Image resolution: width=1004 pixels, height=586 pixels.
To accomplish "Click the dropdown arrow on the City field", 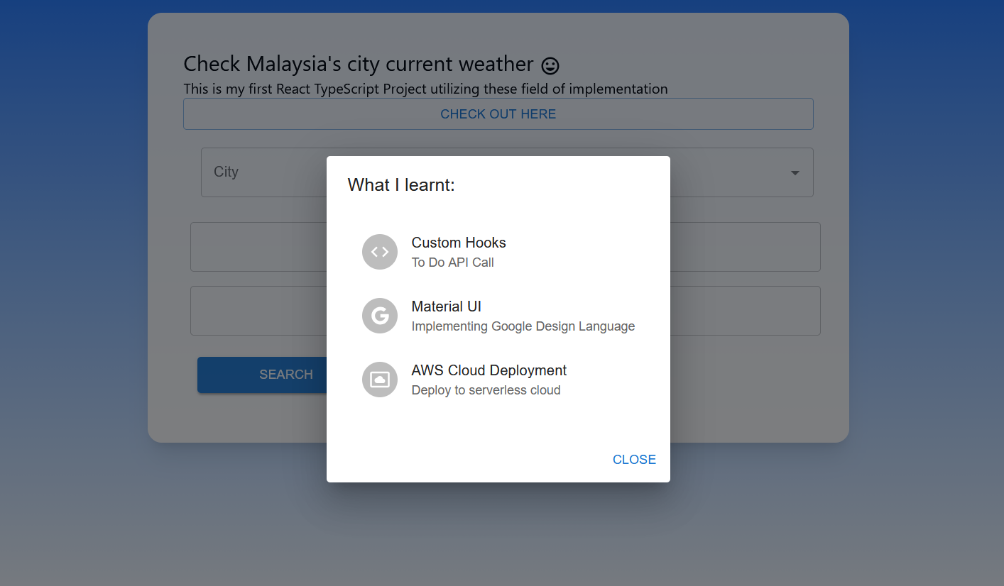I will tap(795, 172).
